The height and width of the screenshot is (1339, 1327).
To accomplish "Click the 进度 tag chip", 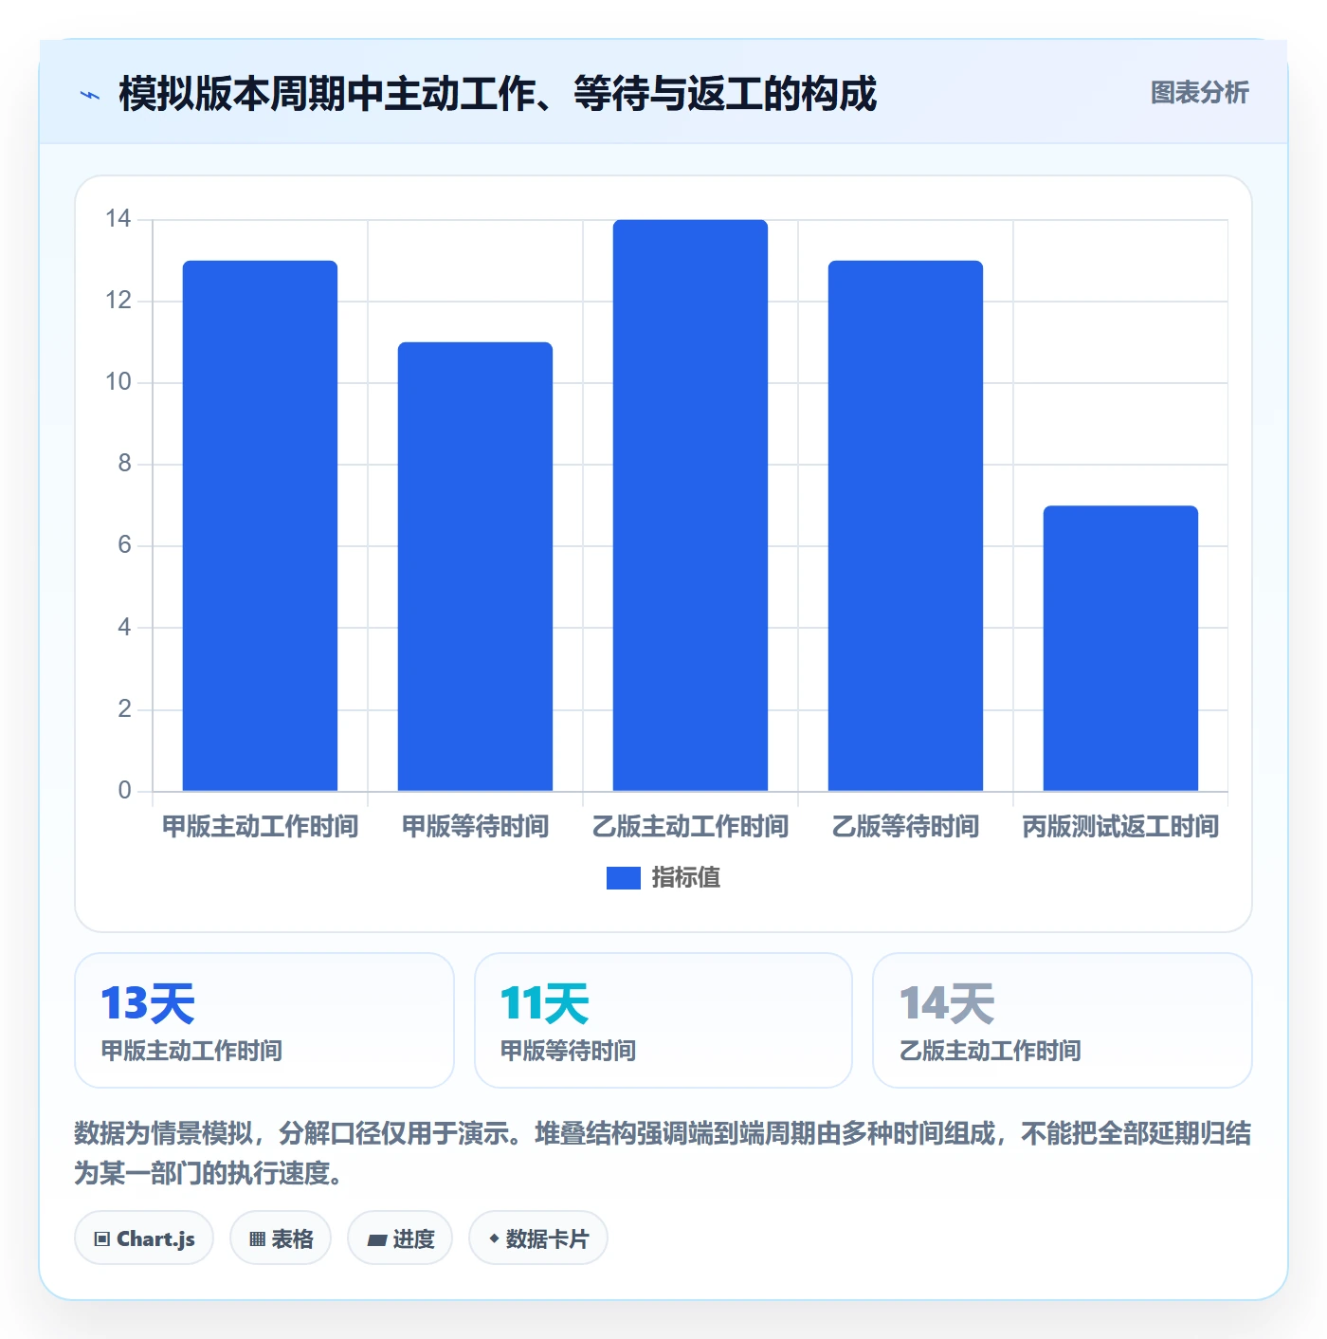I will click(400, 1238).
